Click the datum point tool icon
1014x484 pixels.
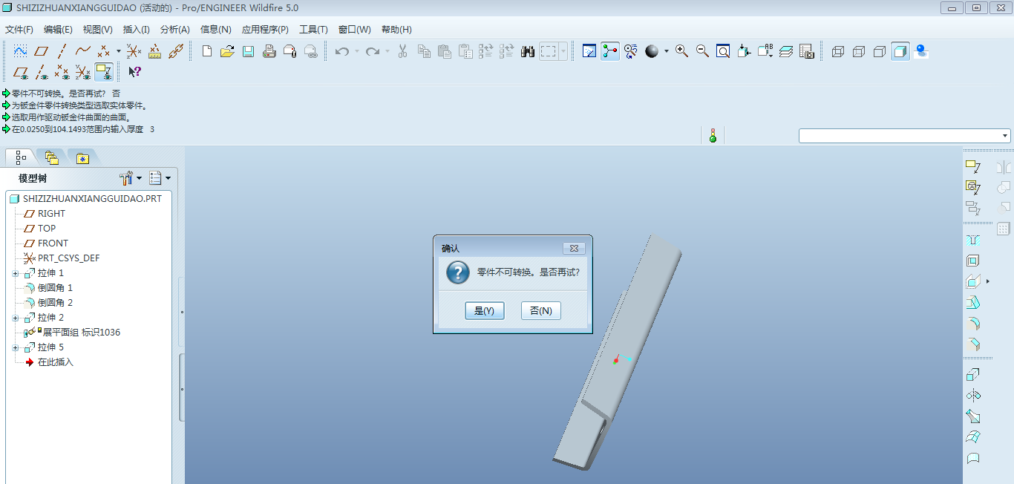point(104,51)
